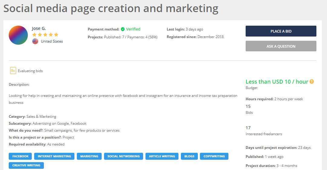Open the Jose G. client name link
Screen dimensions: 327x170
(x=39, y=28)
